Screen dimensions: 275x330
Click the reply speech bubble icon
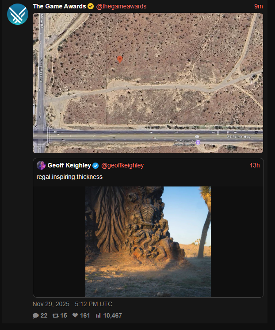(x=36, y=315)
